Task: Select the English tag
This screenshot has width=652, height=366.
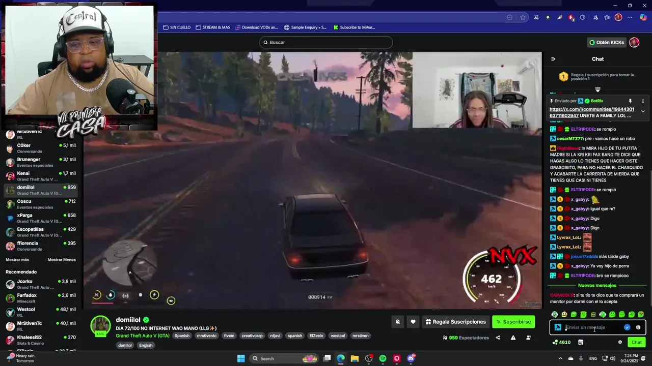Action: pyautogui.click(x=146, y=345)
